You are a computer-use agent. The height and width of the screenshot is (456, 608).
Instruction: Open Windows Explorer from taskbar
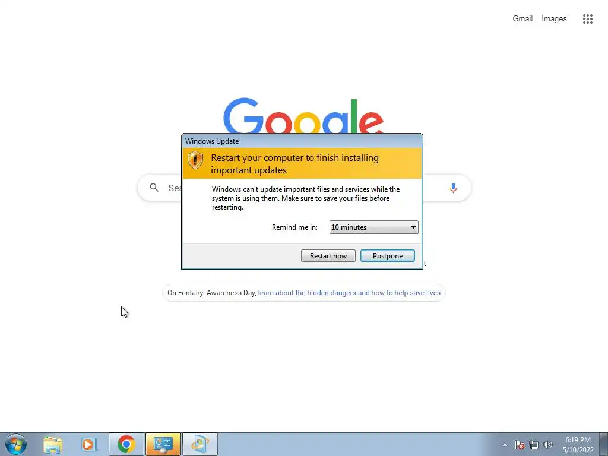[x=53, y=444]
